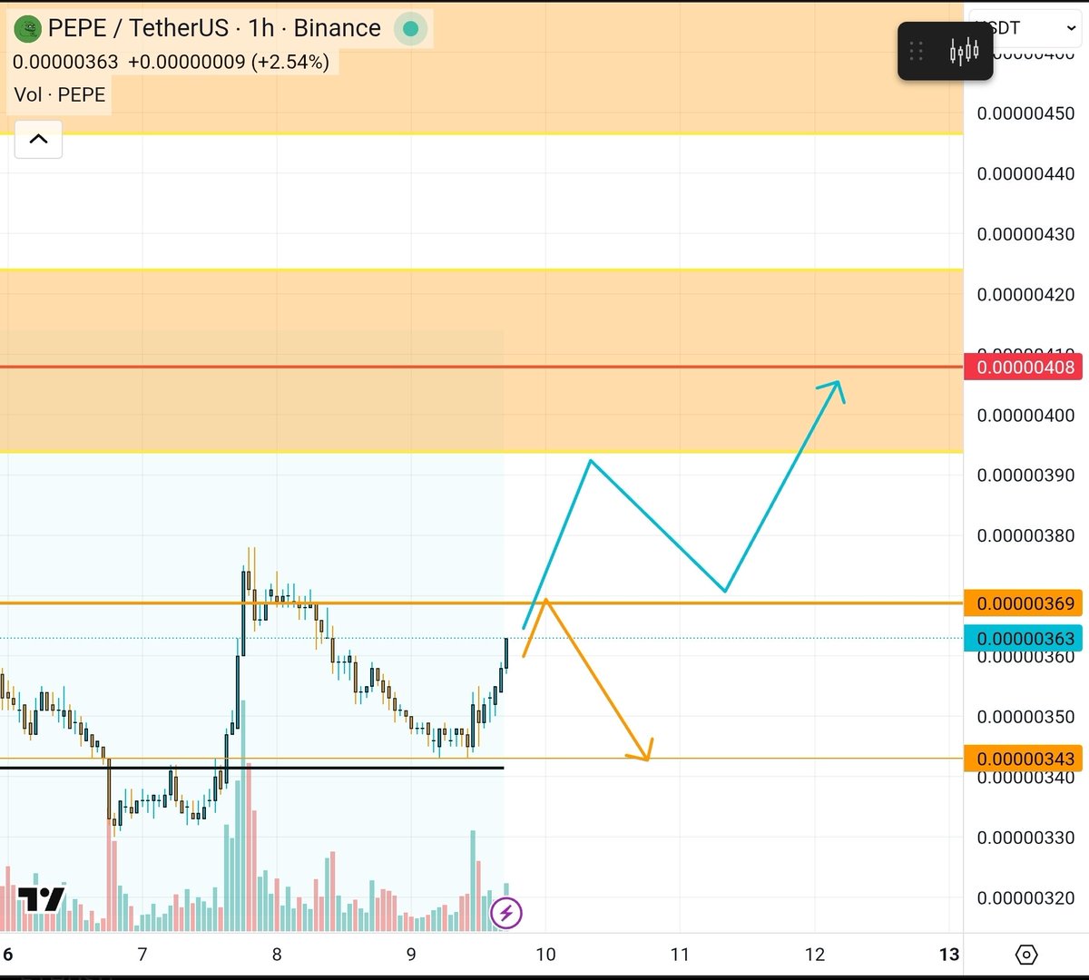Select the red horizontal line at 0.00000408
The height and width of the screenshot is (980, 1089).
pyautogui.click(x=481, y=367)
